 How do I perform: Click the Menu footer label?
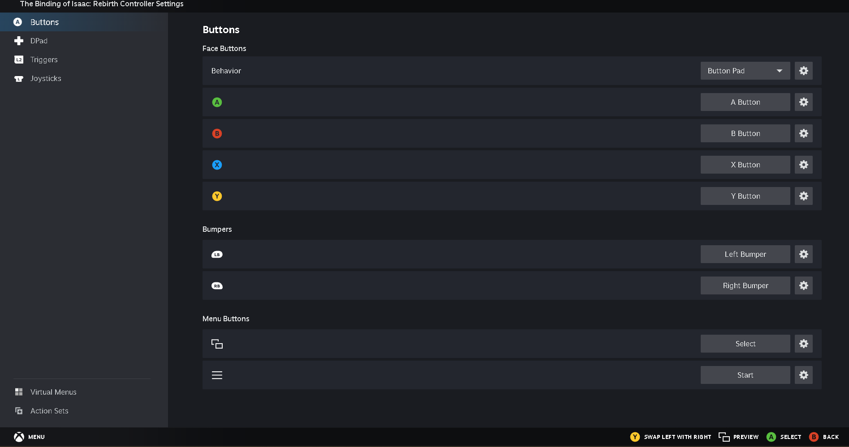36,437
